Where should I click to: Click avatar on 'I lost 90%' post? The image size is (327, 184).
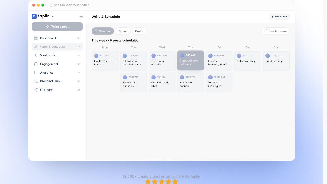(x=96, y=56)
